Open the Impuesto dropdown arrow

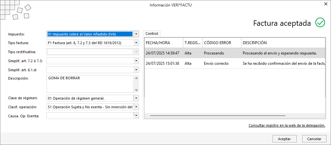tap(136, 34)
